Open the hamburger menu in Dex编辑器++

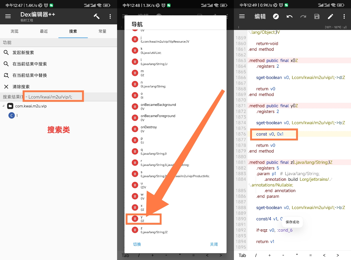8,17
